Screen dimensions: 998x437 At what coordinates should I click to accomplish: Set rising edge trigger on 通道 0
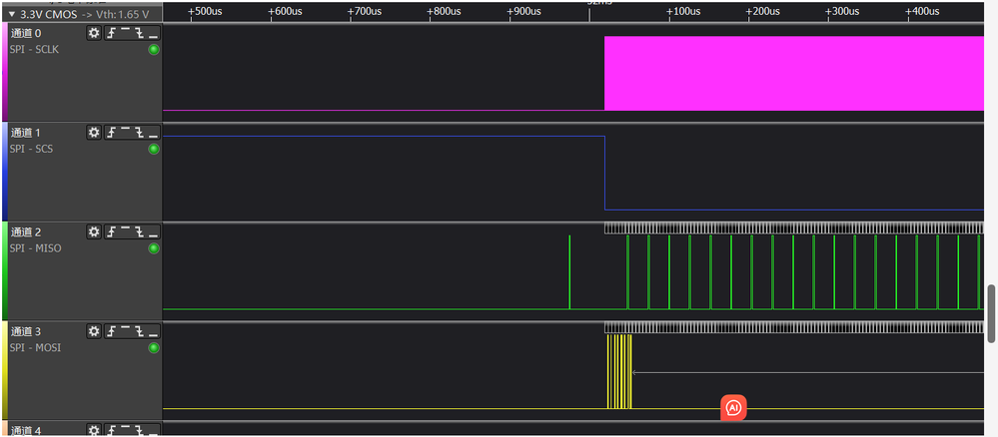(x=111, y=33)
